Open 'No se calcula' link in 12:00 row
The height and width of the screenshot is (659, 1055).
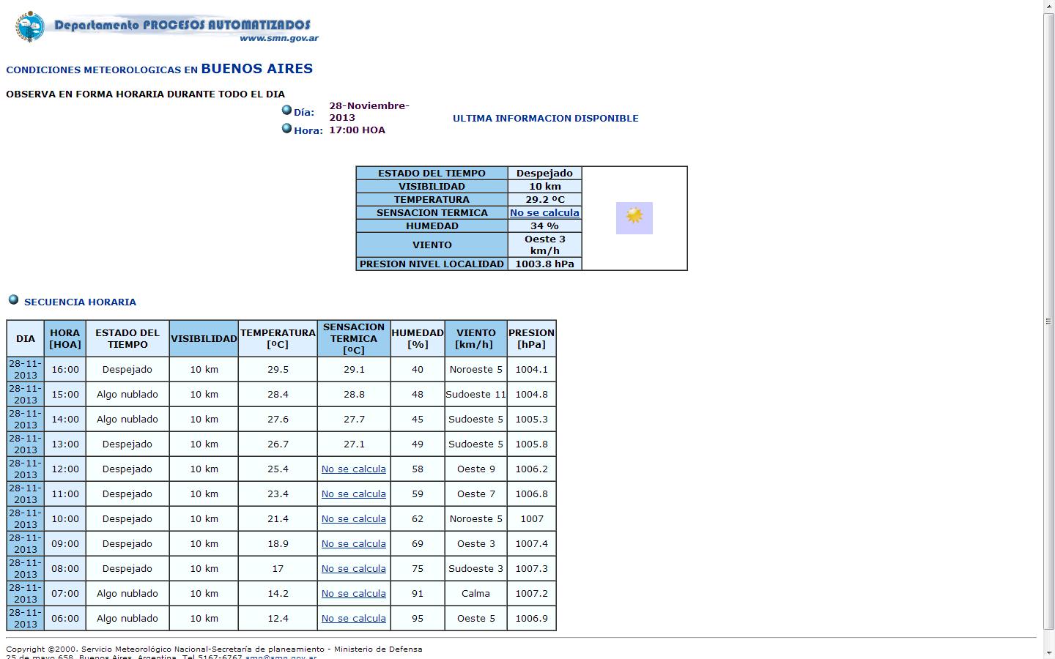pos(354,469)
